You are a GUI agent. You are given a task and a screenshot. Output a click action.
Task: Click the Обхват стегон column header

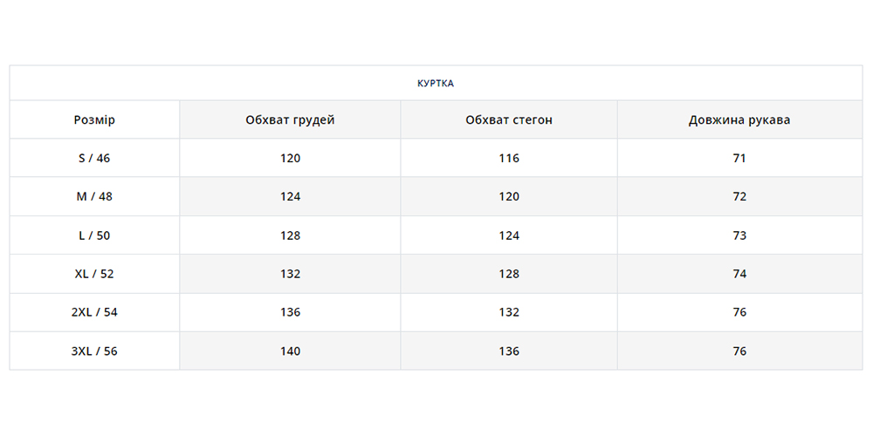pyautogui.click(x=509, y=120)
